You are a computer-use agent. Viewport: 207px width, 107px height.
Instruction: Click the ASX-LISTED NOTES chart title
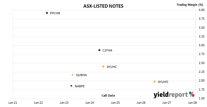point(104,6)
